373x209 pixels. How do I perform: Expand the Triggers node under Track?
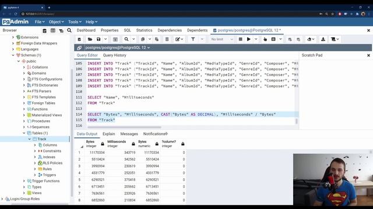[35, 175]
